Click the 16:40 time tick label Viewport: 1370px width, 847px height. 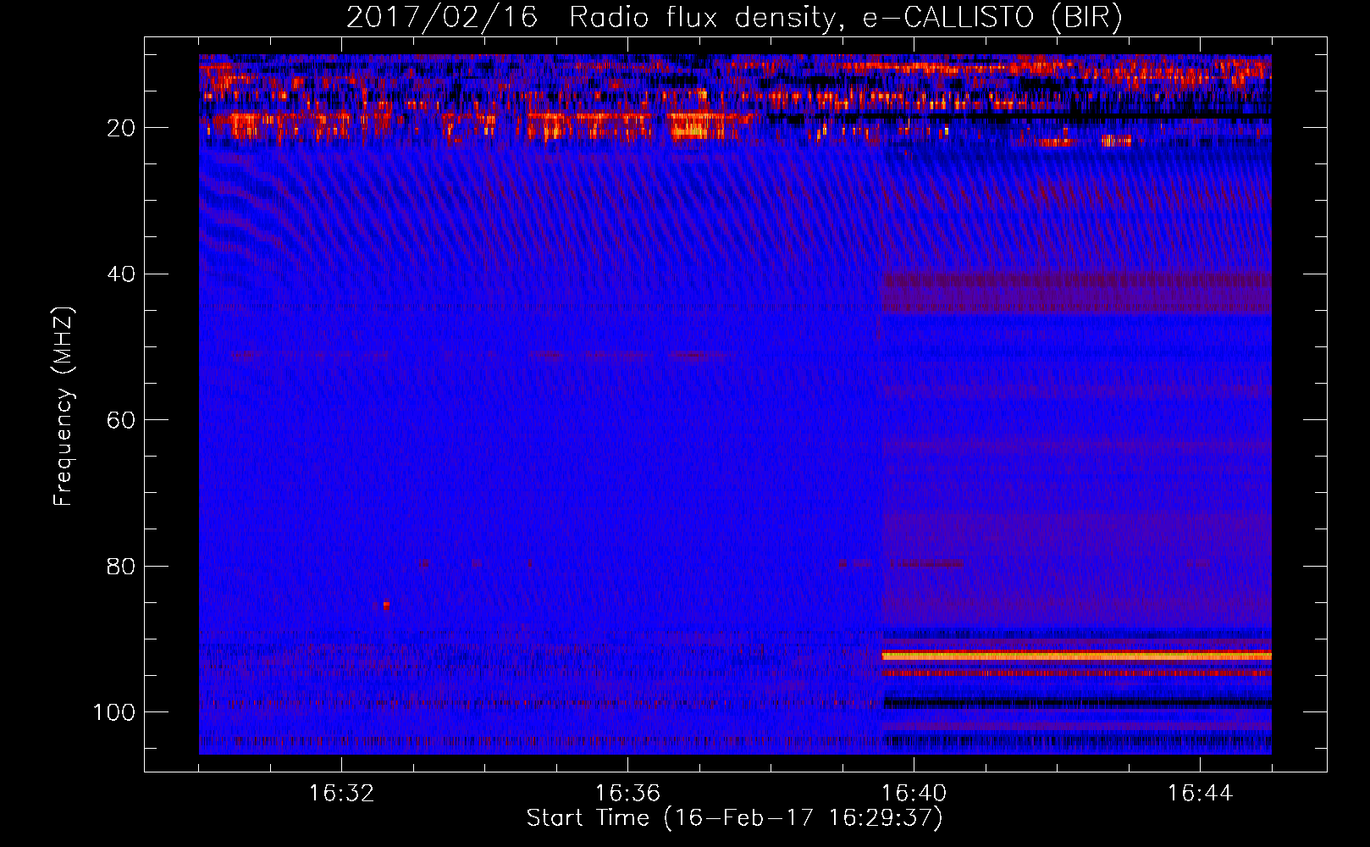point(914,794)
